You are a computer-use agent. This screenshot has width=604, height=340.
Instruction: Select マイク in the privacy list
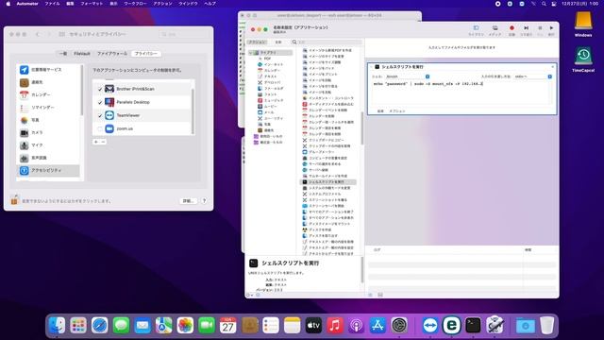(x=48, y=145)
